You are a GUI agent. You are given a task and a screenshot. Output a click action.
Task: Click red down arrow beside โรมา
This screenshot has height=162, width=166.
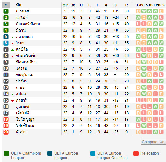coord(13,44)
